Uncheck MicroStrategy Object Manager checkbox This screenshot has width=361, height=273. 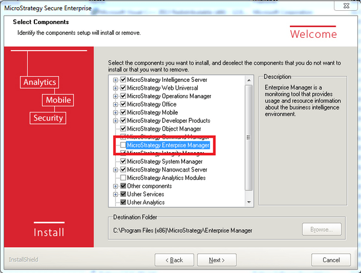coord(123,129)
